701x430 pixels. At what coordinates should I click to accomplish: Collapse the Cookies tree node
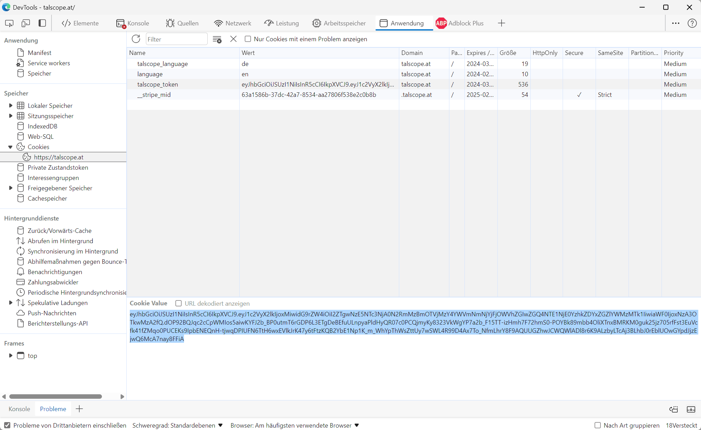(x=11, y=147)
